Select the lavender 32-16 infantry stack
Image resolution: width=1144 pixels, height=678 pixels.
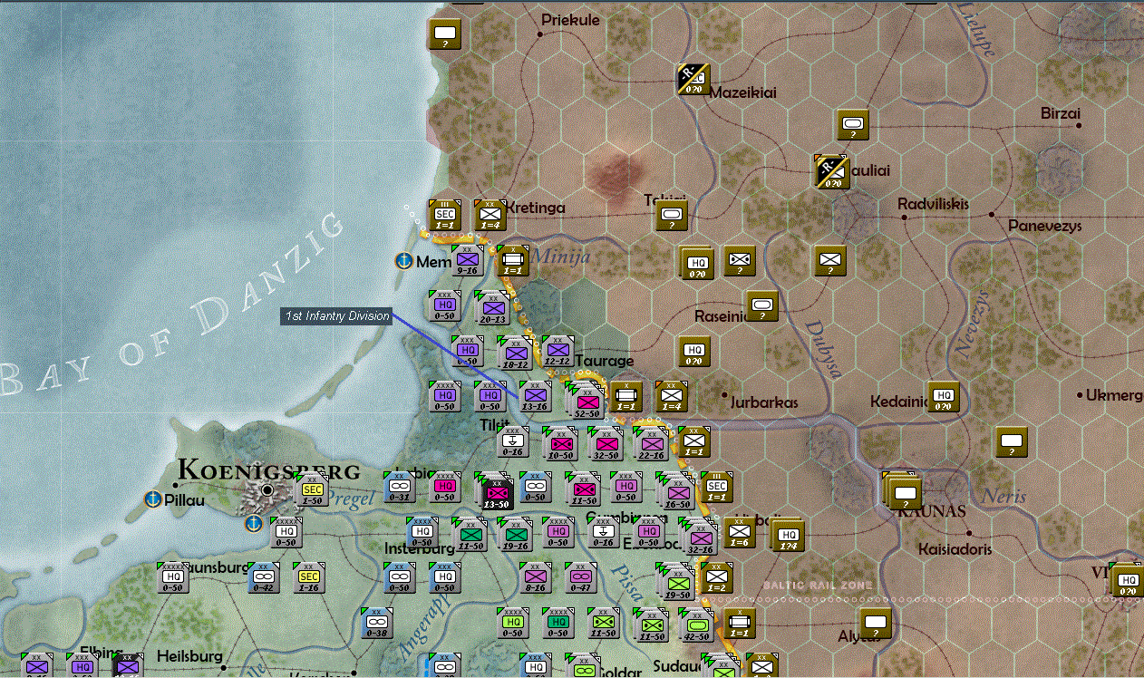(x=699, y=537)
